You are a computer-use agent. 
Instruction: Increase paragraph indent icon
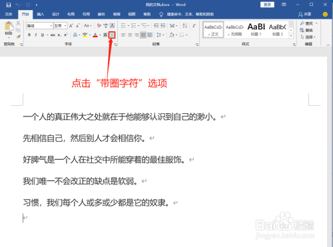pyautogui.click(x=163, y=26)
